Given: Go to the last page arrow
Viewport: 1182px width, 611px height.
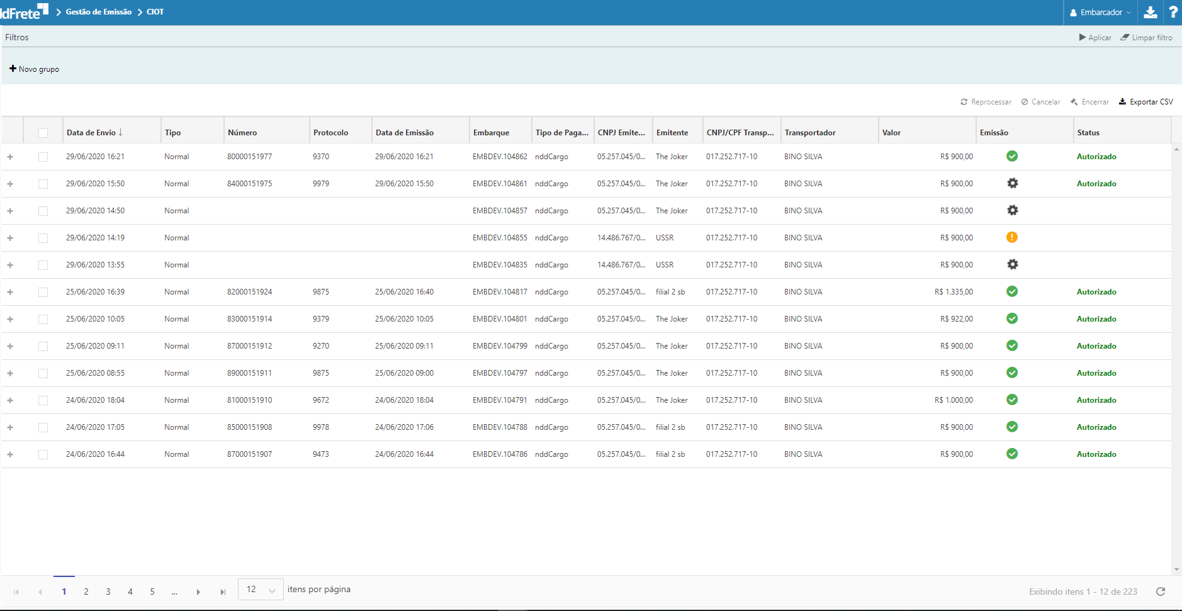Looking at the screenshot, I should (x=223, y=592).
